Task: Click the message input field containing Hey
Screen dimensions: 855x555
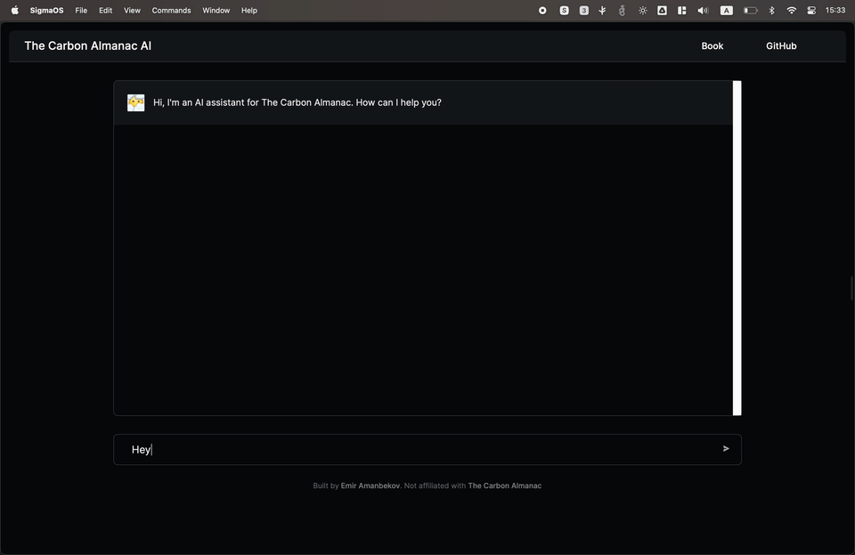Action: (x=427, y=449)
